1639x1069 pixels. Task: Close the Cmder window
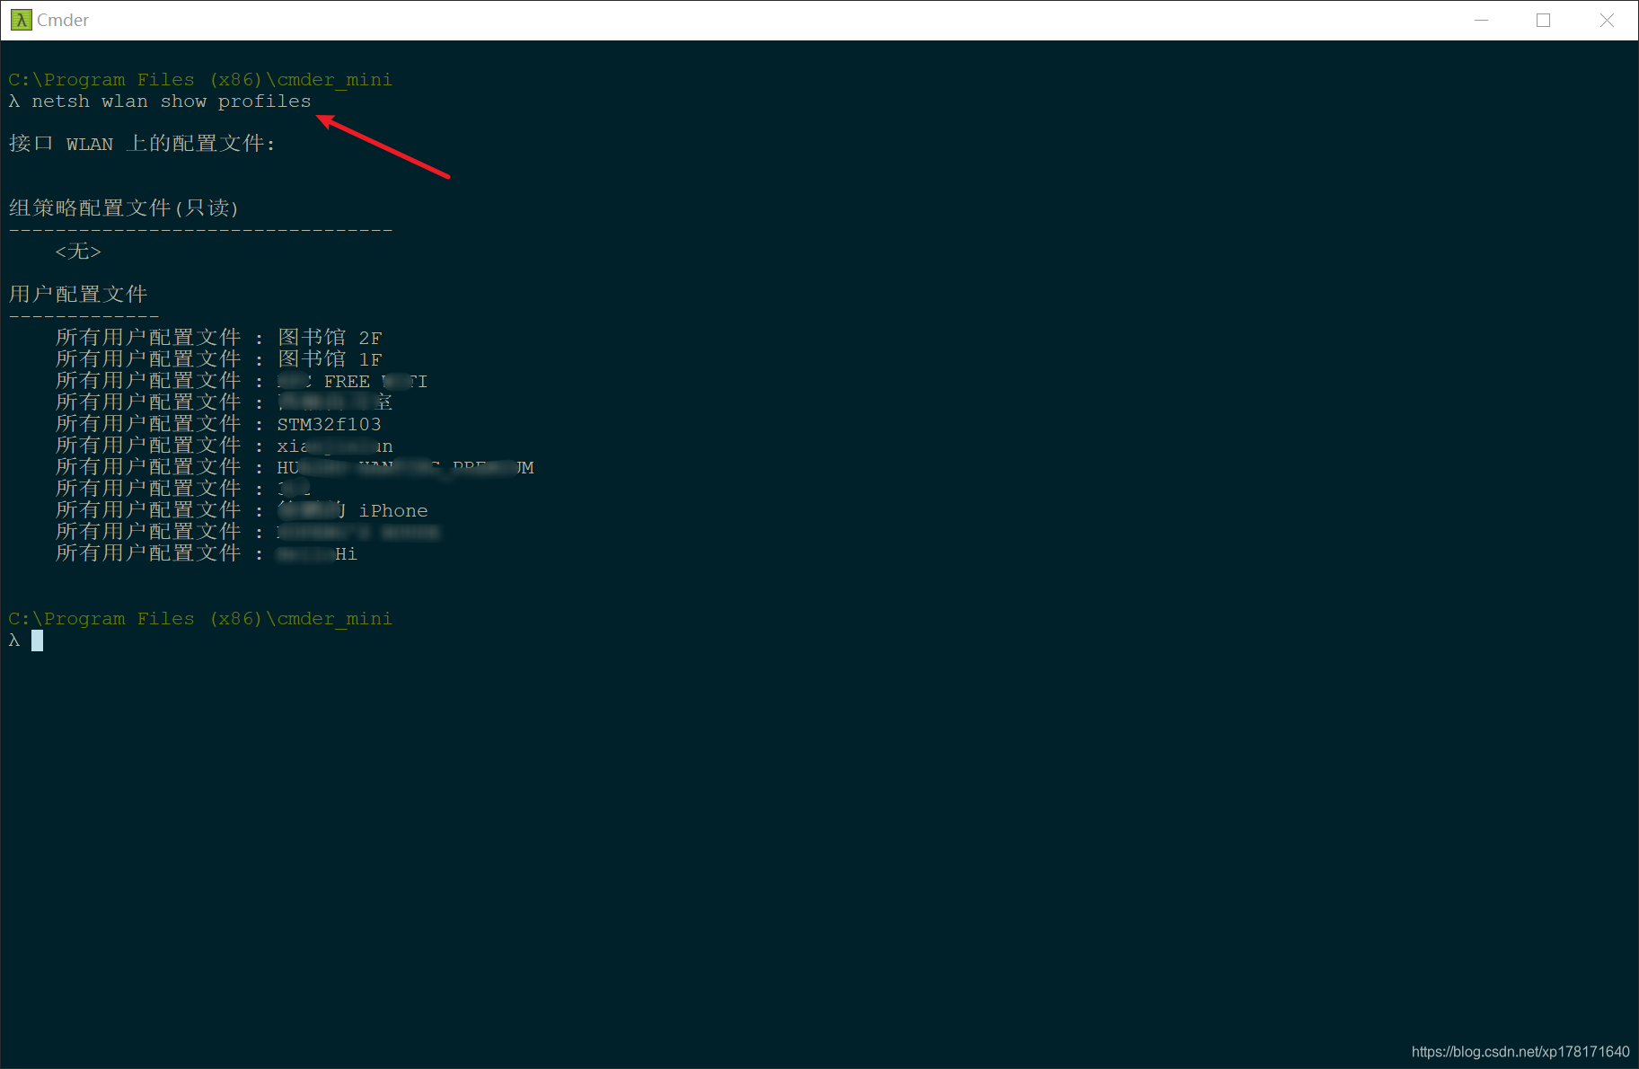1607,20
